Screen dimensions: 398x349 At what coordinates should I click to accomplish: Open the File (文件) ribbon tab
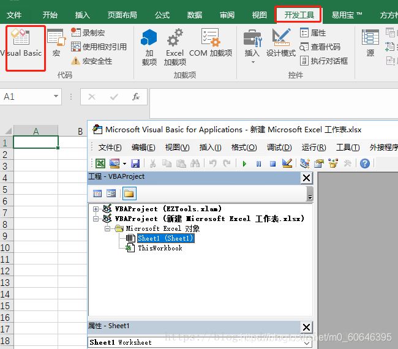pos(14,15)
